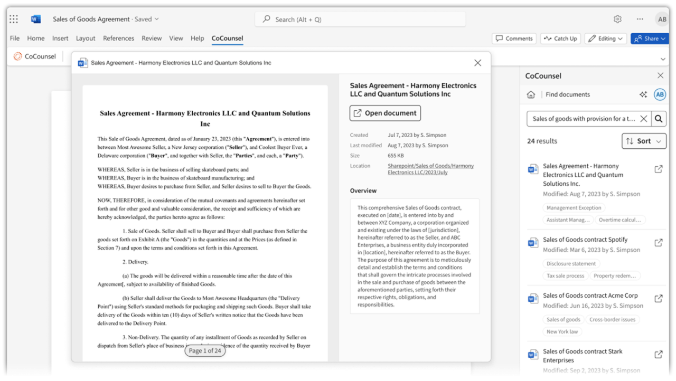Click the 24 results count text
The image size is (676, 381).
click(542, 141)
